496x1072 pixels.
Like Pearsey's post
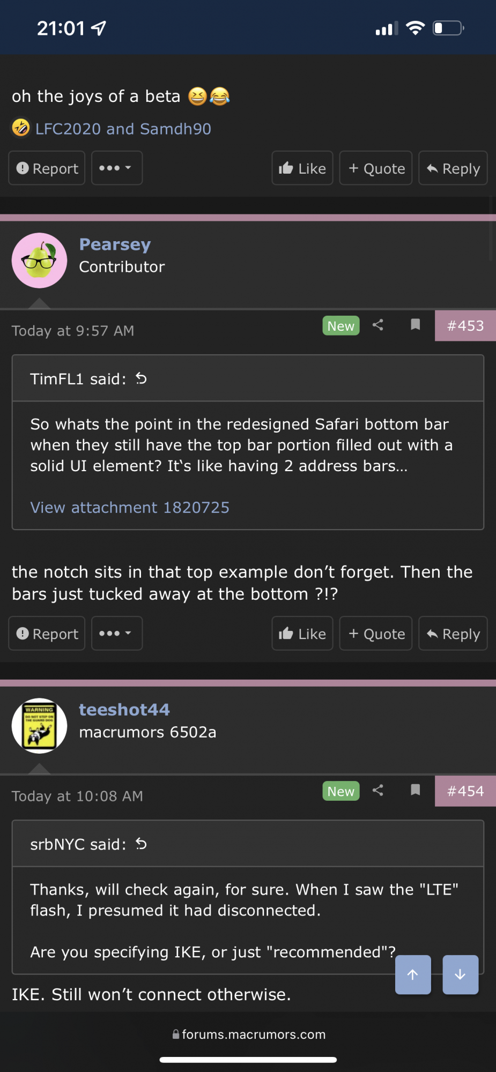302,633
